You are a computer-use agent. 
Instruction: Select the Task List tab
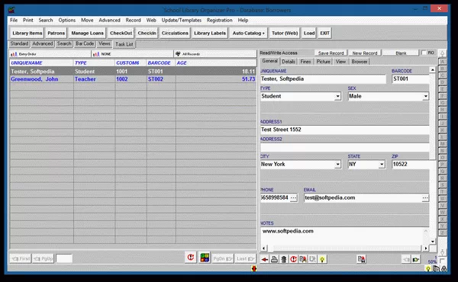click(x=124, y=44)
